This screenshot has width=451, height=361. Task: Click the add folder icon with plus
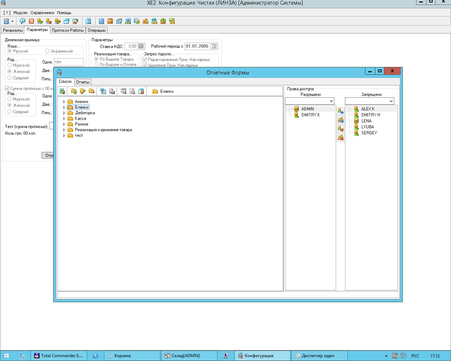pos(74,91)
